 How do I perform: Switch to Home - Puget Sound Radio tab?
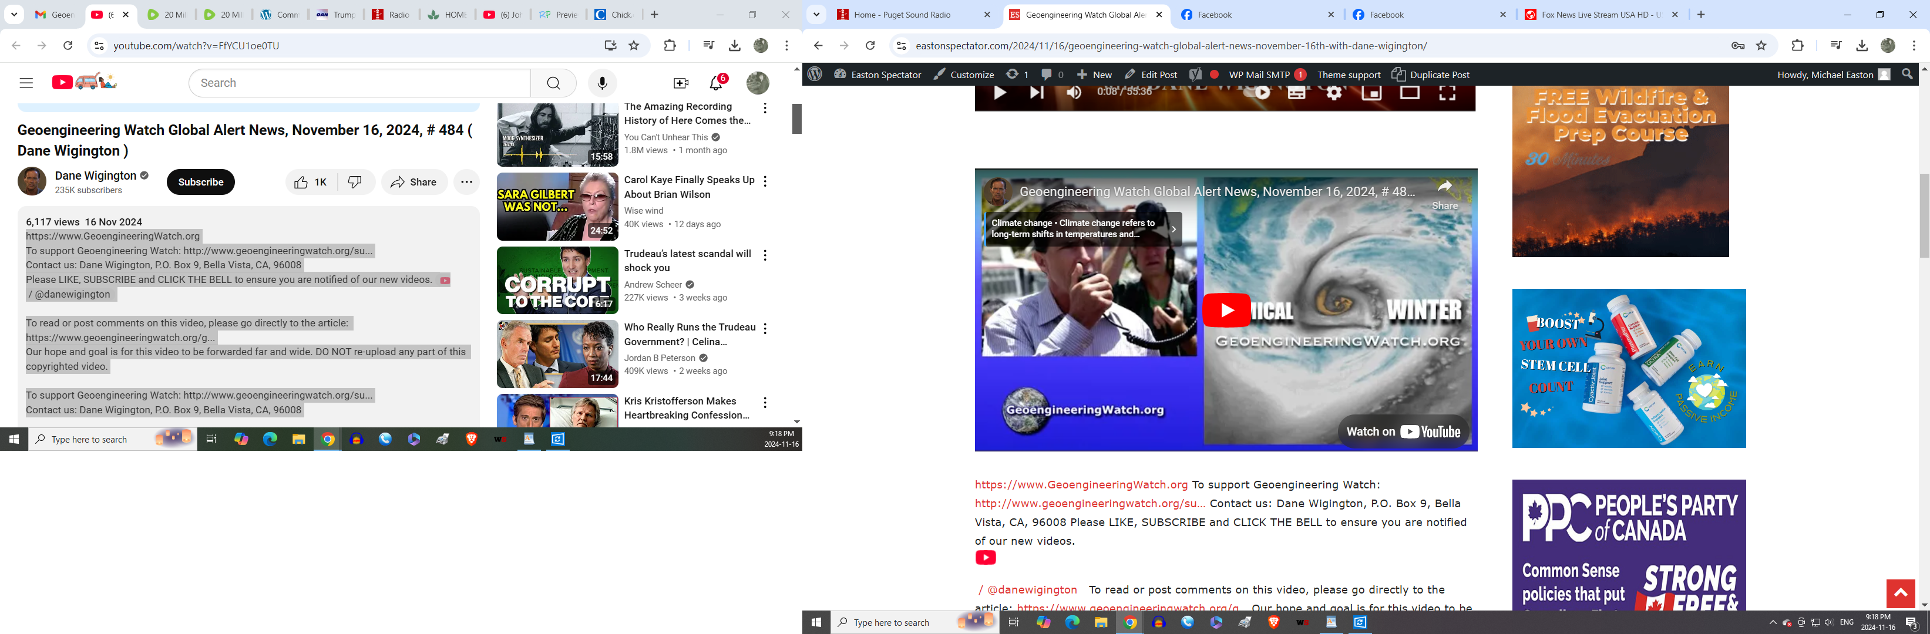[902, 14]
